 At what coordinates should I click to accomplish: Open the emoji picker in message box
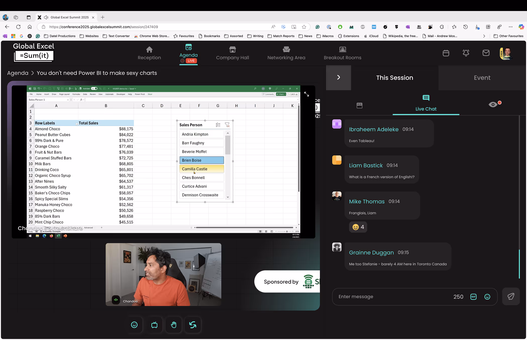(487, 297)
